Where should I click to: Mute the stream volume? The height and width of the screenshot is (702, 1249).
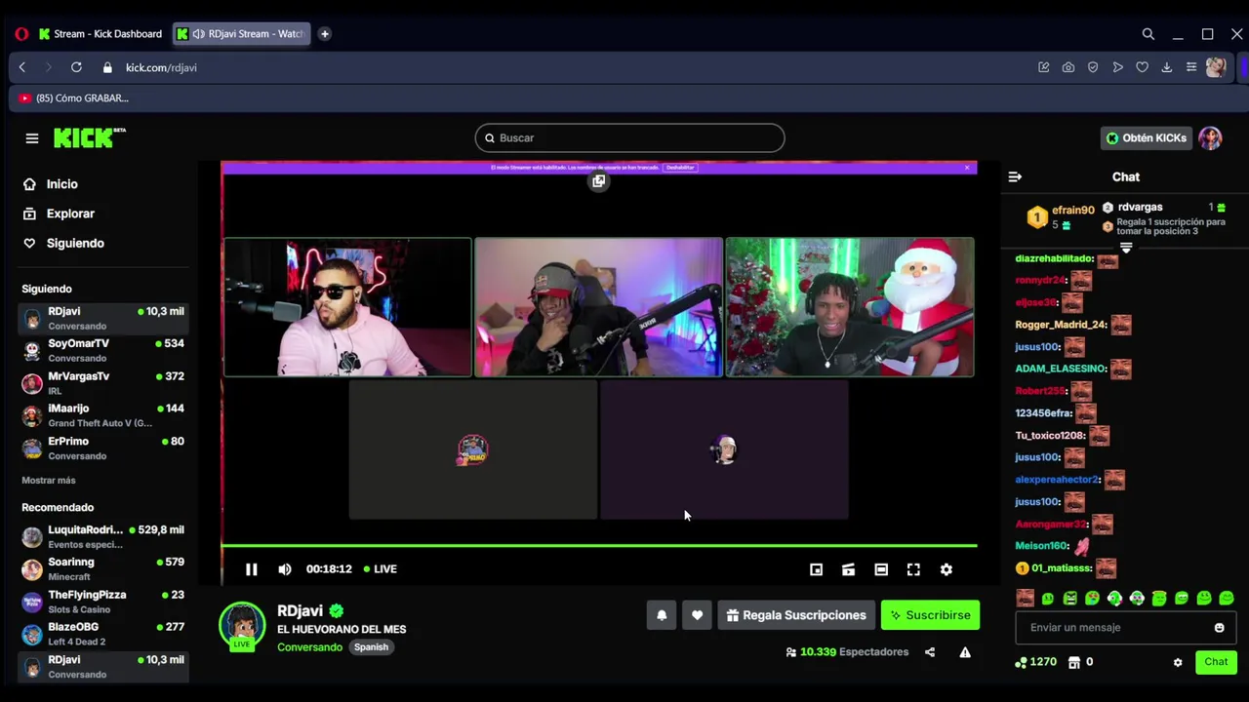pos(284,569)
